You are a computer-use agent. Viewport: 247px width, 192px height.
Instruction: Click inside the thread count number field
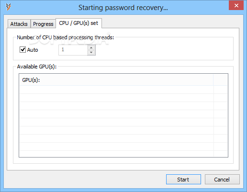[x=73, y=50]
